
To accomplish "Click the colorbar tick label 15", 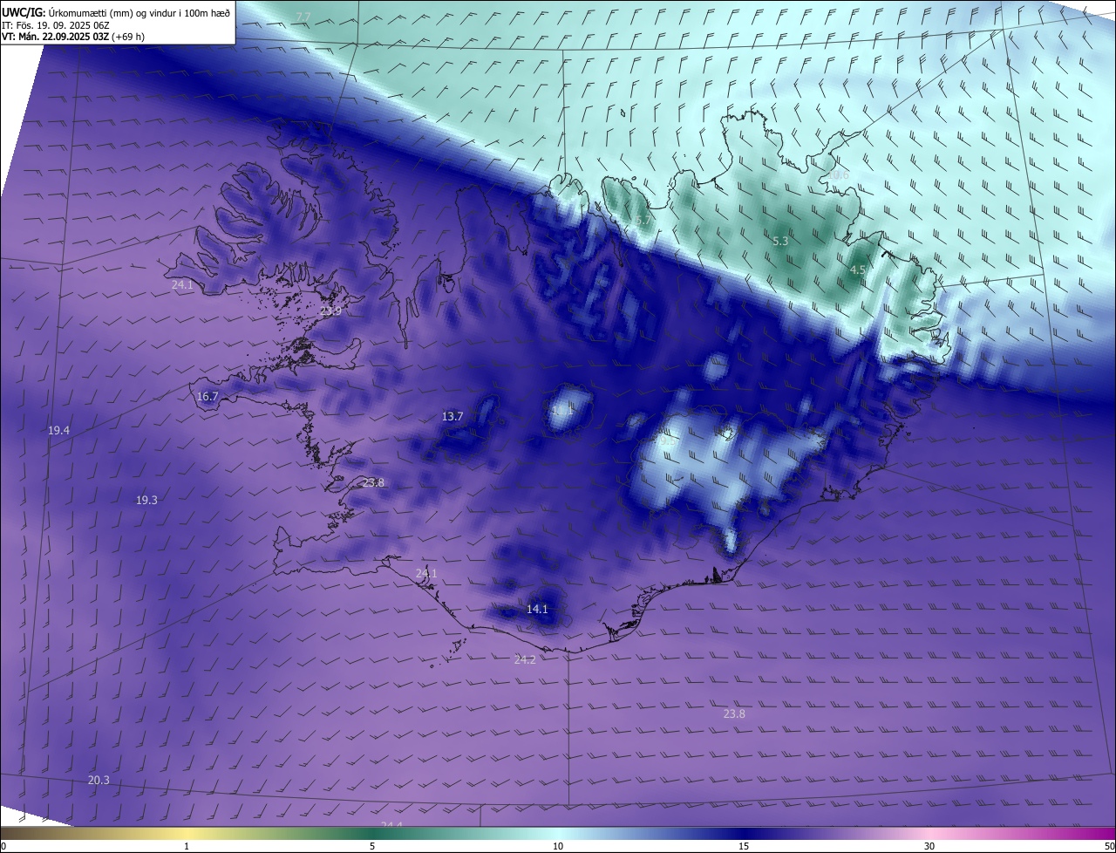I will (x=744, y=846).
